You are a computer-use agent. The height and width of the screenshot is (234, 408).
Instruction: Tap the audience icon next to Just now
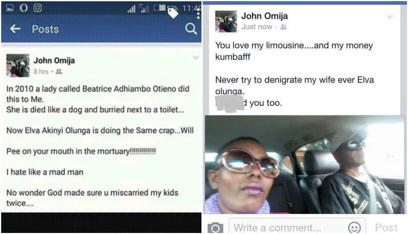click(x=284, y=27)
